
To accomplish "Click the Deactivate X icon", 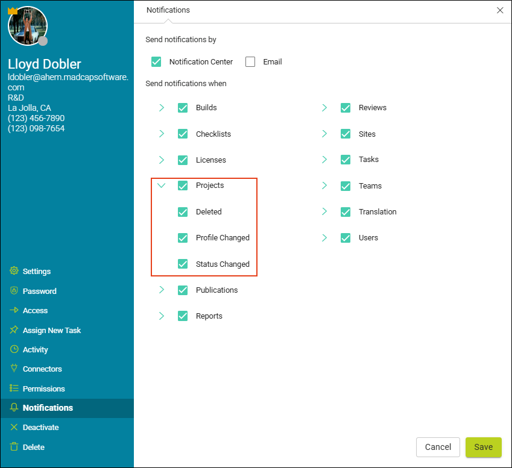I will click(14, 427).
